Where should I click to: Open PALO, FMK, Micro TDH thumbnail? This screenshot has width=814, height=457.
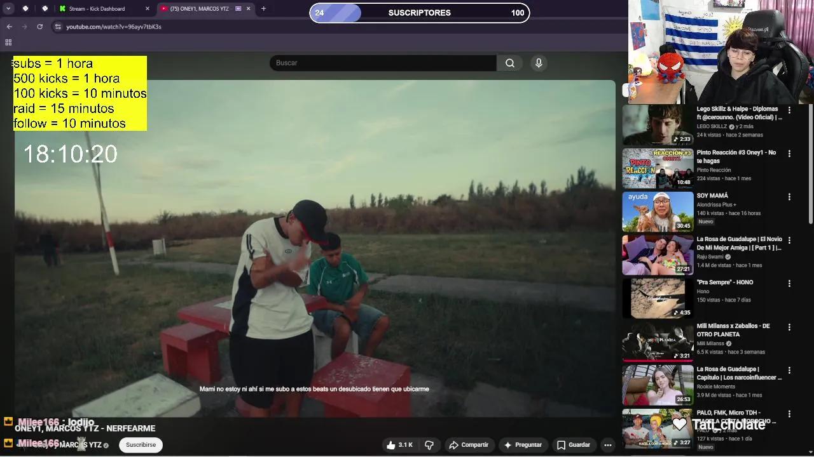tap(658, 428)
